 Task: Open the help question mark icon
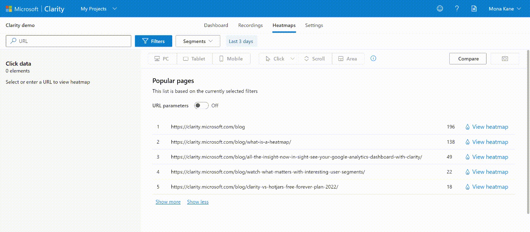pyautogui.click(x=457, y=9)
